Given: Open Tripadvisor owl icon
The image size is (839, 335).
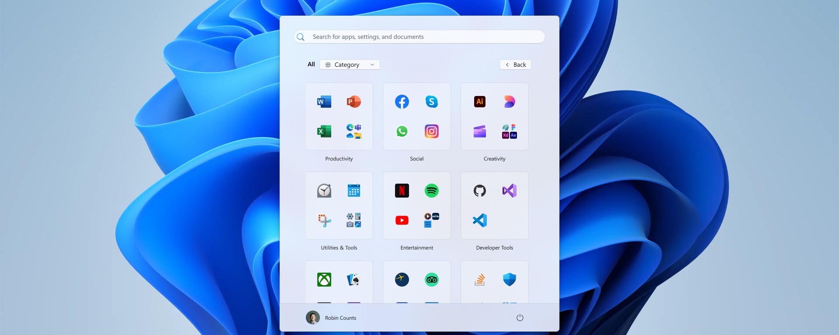Looking at the screenshot, I should pyautogui.click(x=432, y=280).
